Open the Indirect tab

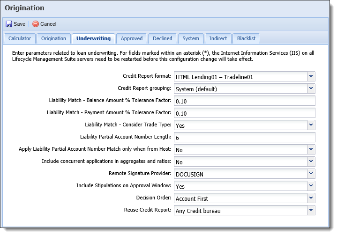click(x=218, y=39)
